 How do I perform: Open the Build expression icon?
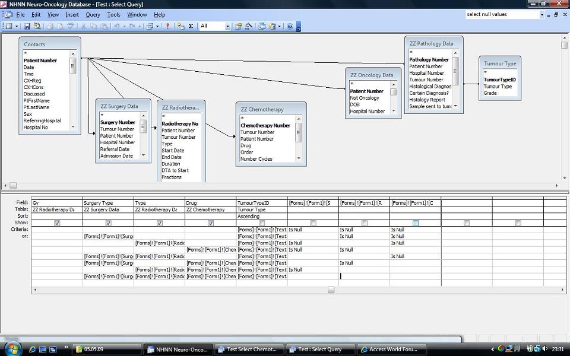249,26
